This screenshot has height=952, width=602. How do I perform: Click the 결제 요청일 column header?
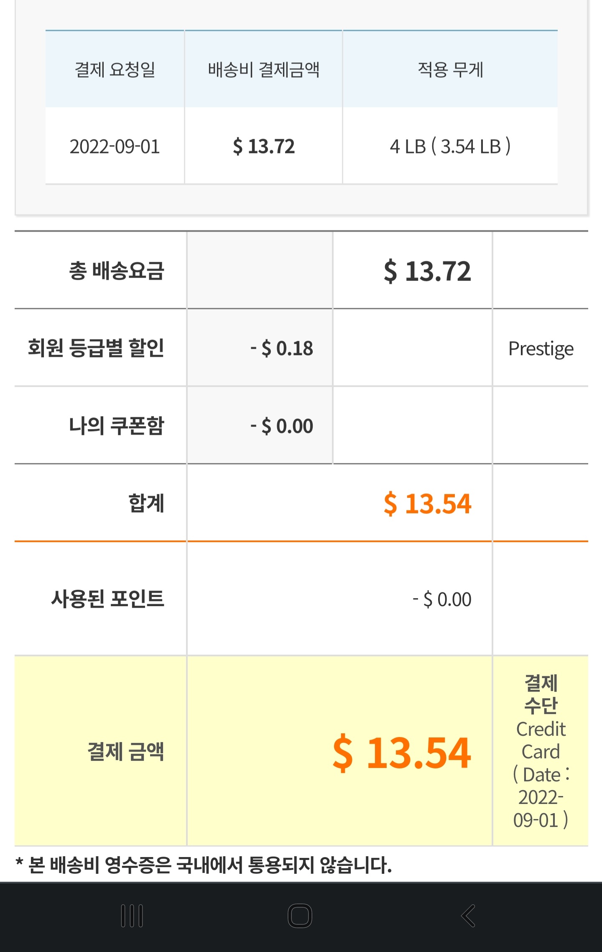115,69
